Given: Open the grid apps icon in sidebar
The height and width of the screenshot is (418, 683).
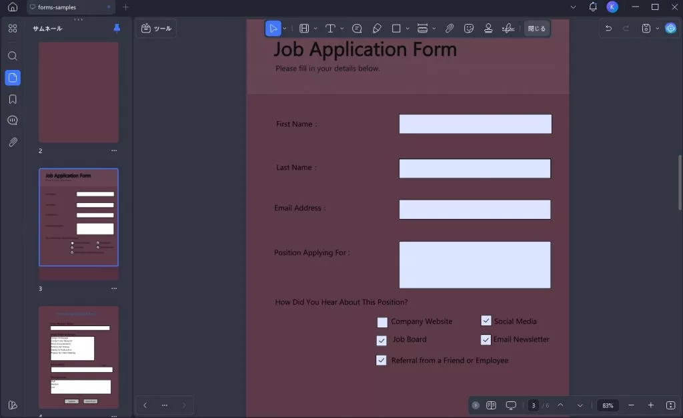Looking at the screenshot, I should click(x=13, y=28).
